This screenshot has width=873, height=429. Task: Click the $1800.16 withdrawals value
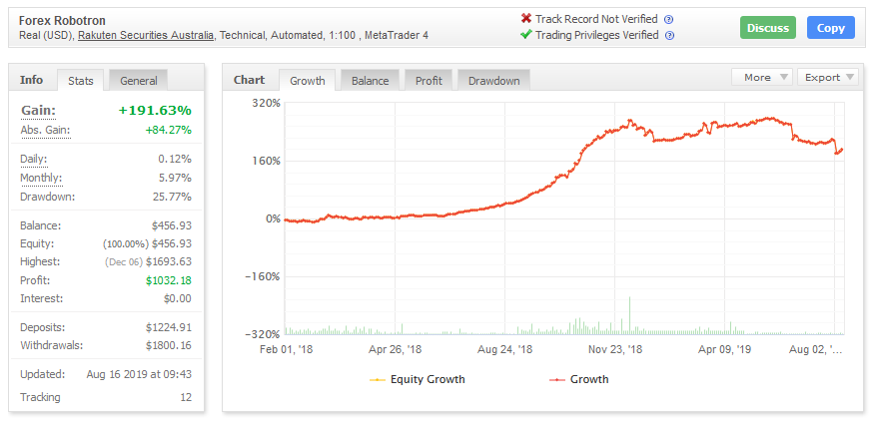pos(169,345)
